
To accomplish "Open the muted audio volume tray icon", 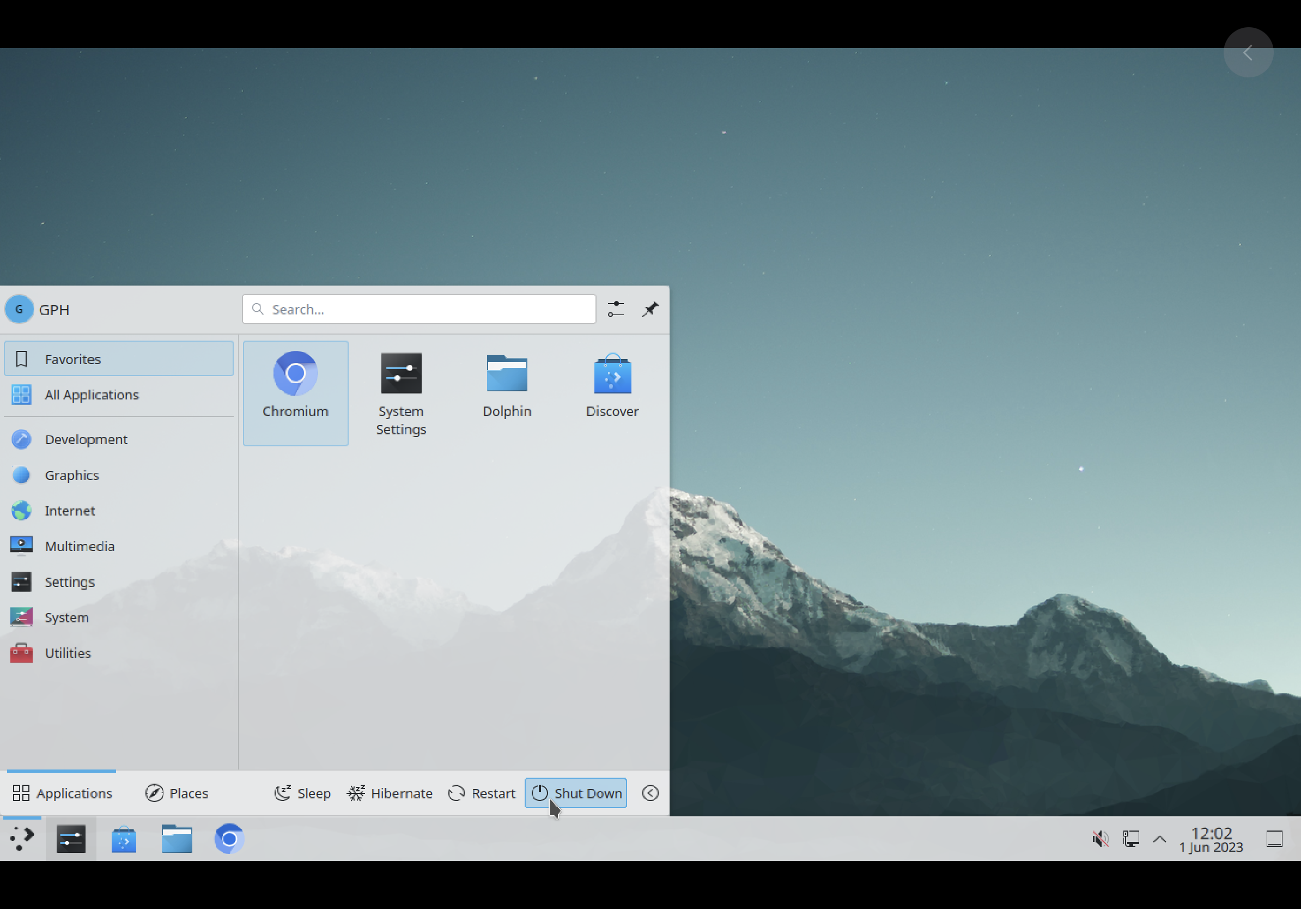I will pyautogui.click(x=1100, y=838).
